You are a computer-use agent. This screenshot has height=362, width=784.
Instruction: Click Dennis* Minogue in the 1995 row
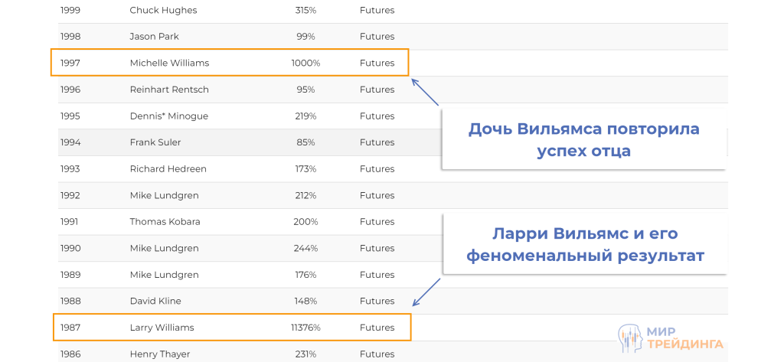(x=168, y=116)
